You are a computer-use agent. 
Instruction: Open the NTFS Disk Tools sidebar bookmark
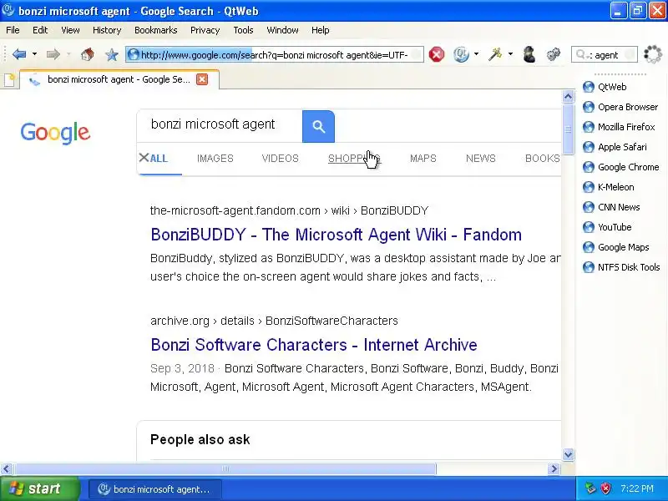click(621, 267)
